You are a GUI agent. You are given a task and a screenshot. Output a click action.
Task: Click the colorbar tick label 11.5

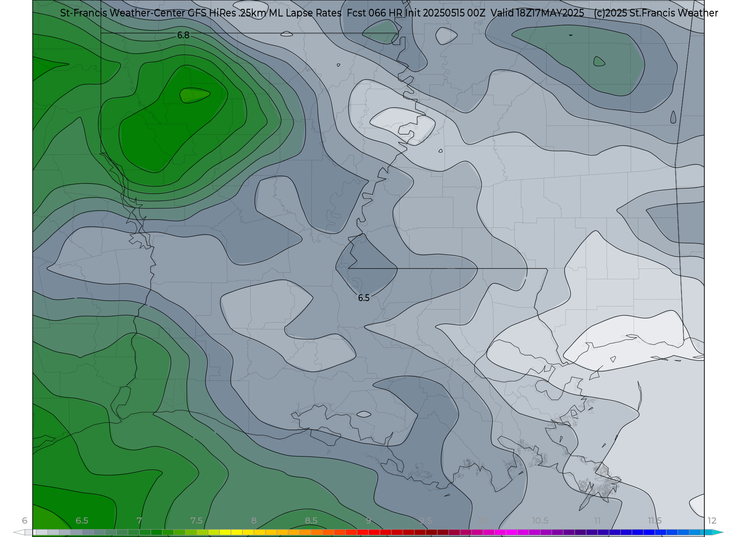click(654, 521)
